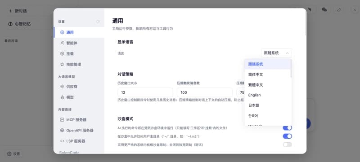The height and width of the screenshot is (162, 360).
Task: Open the 智能体 agents section
Action: [x=79, y=43]
